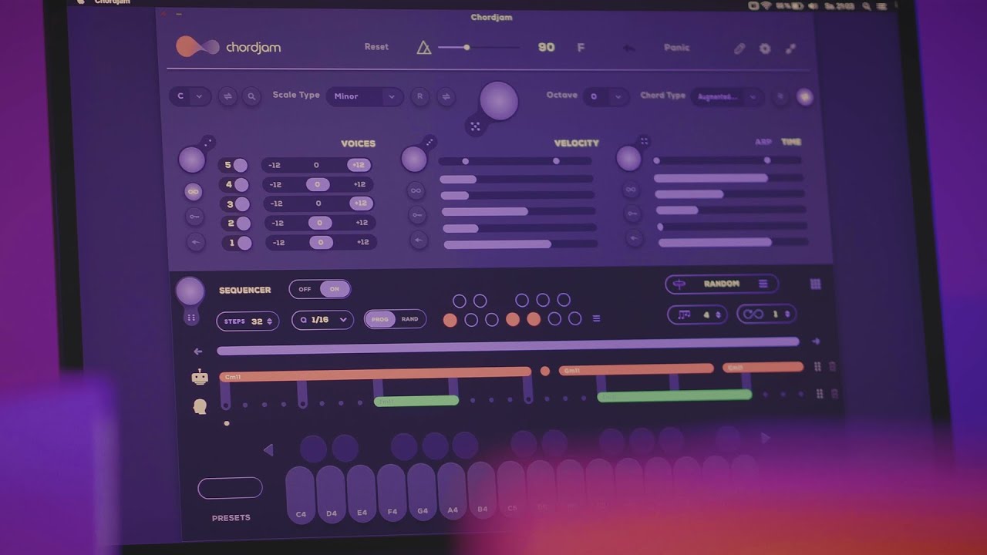Click the back arrow icon in Velocity section

tap(419, 240)
